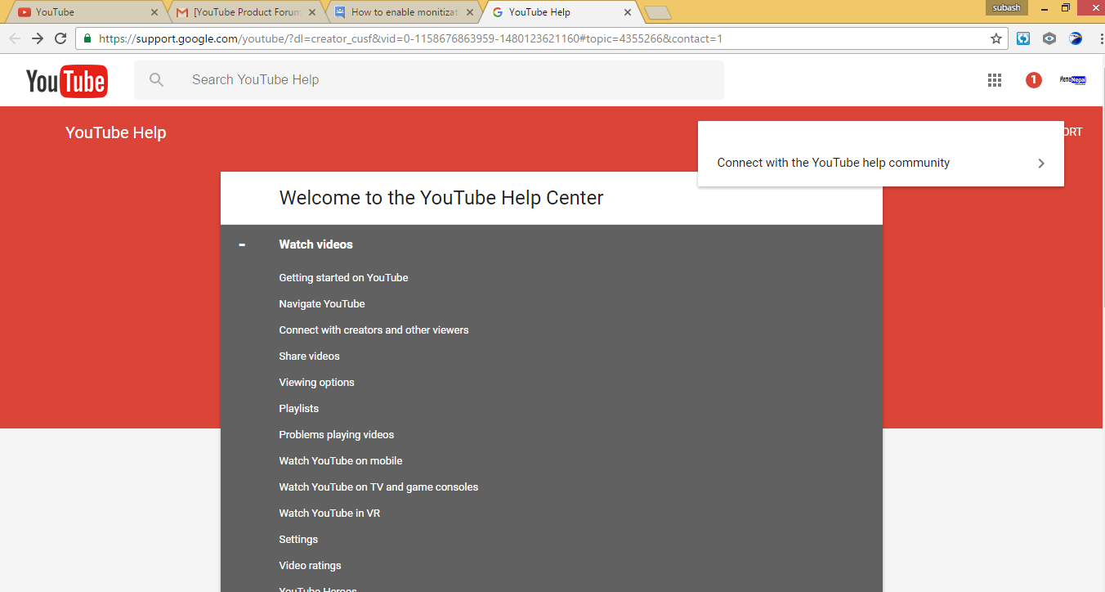
Task: Open the Navigate YouTube topic
Action: click(321, 304)
